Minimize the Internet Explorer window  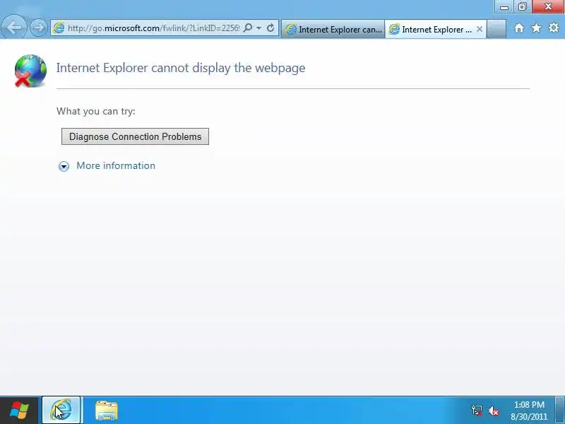pos(504,6)
